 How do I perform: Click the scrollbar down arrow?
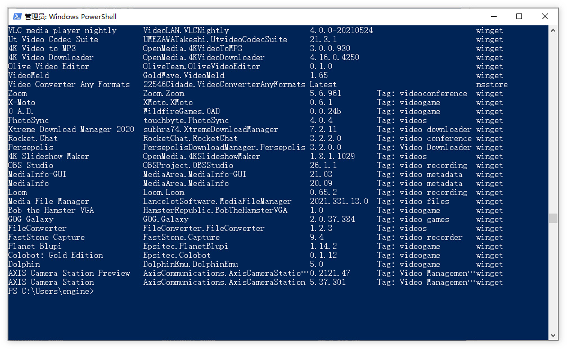pos(553,336)
